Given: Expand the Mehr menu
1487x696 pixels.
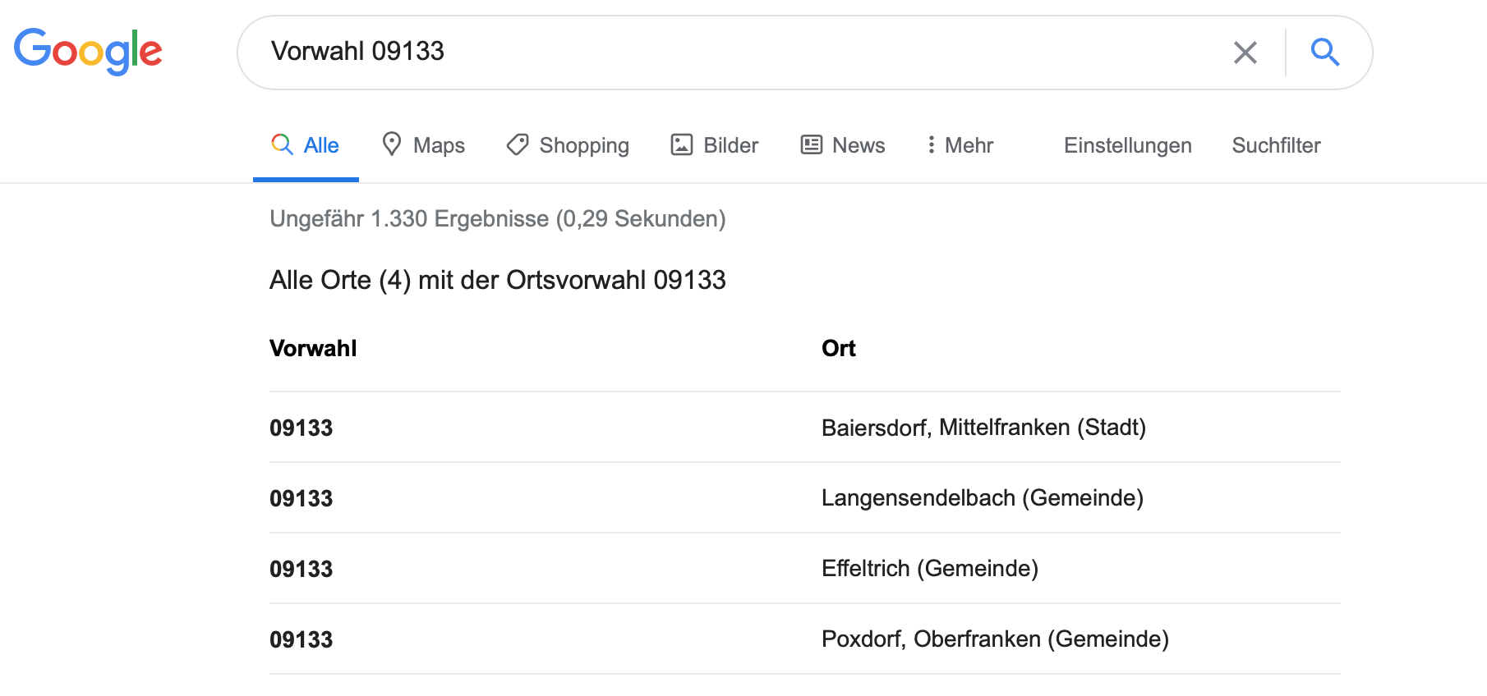Looking at the screenshot, I should click(969, 145).
